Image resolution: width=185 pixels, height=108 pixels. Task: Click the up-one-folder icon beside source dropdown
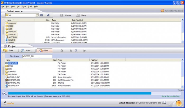point(41,15)
